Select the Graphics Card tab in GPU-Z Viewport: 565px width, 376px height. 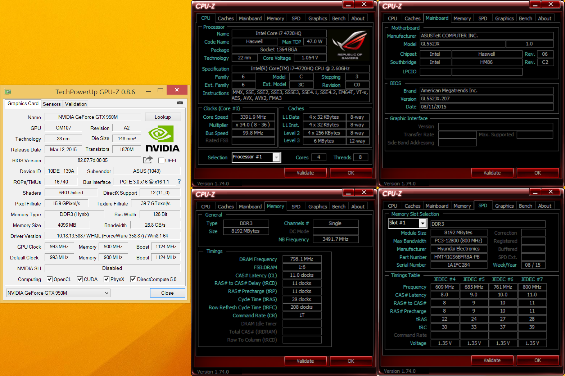[x=23, y=103]
